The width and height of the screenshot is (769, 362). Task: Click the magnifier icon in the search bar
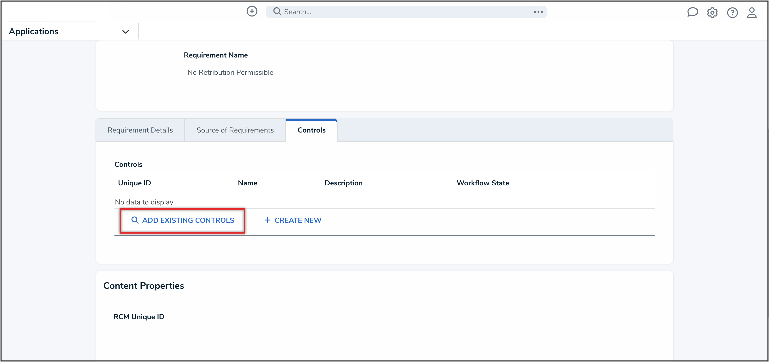pos(277,11)
